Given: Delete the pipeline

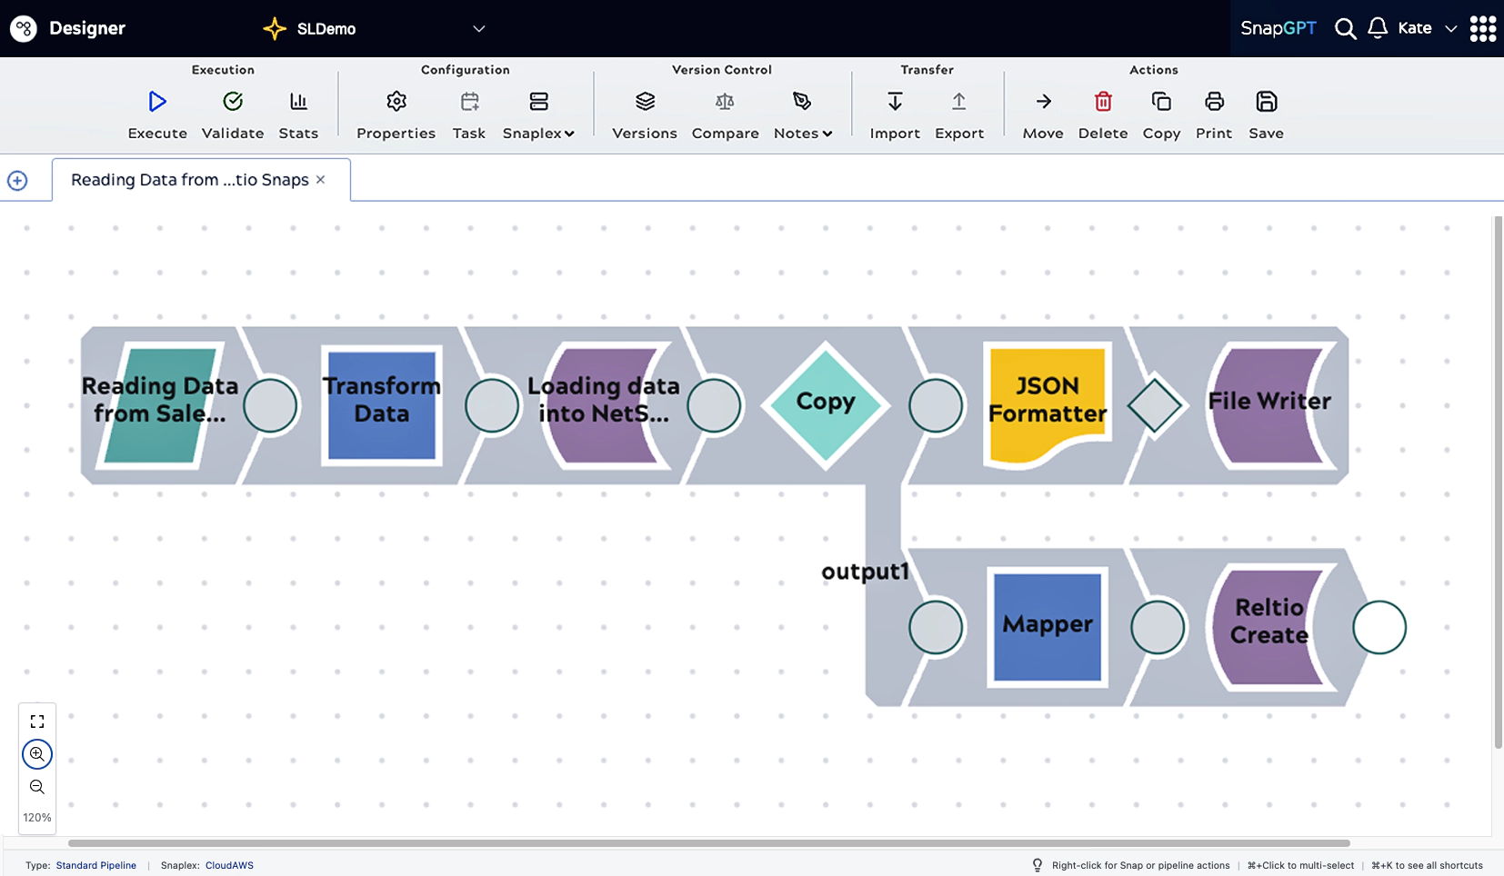Looking at the screenshot, I should coord(1103,101).
